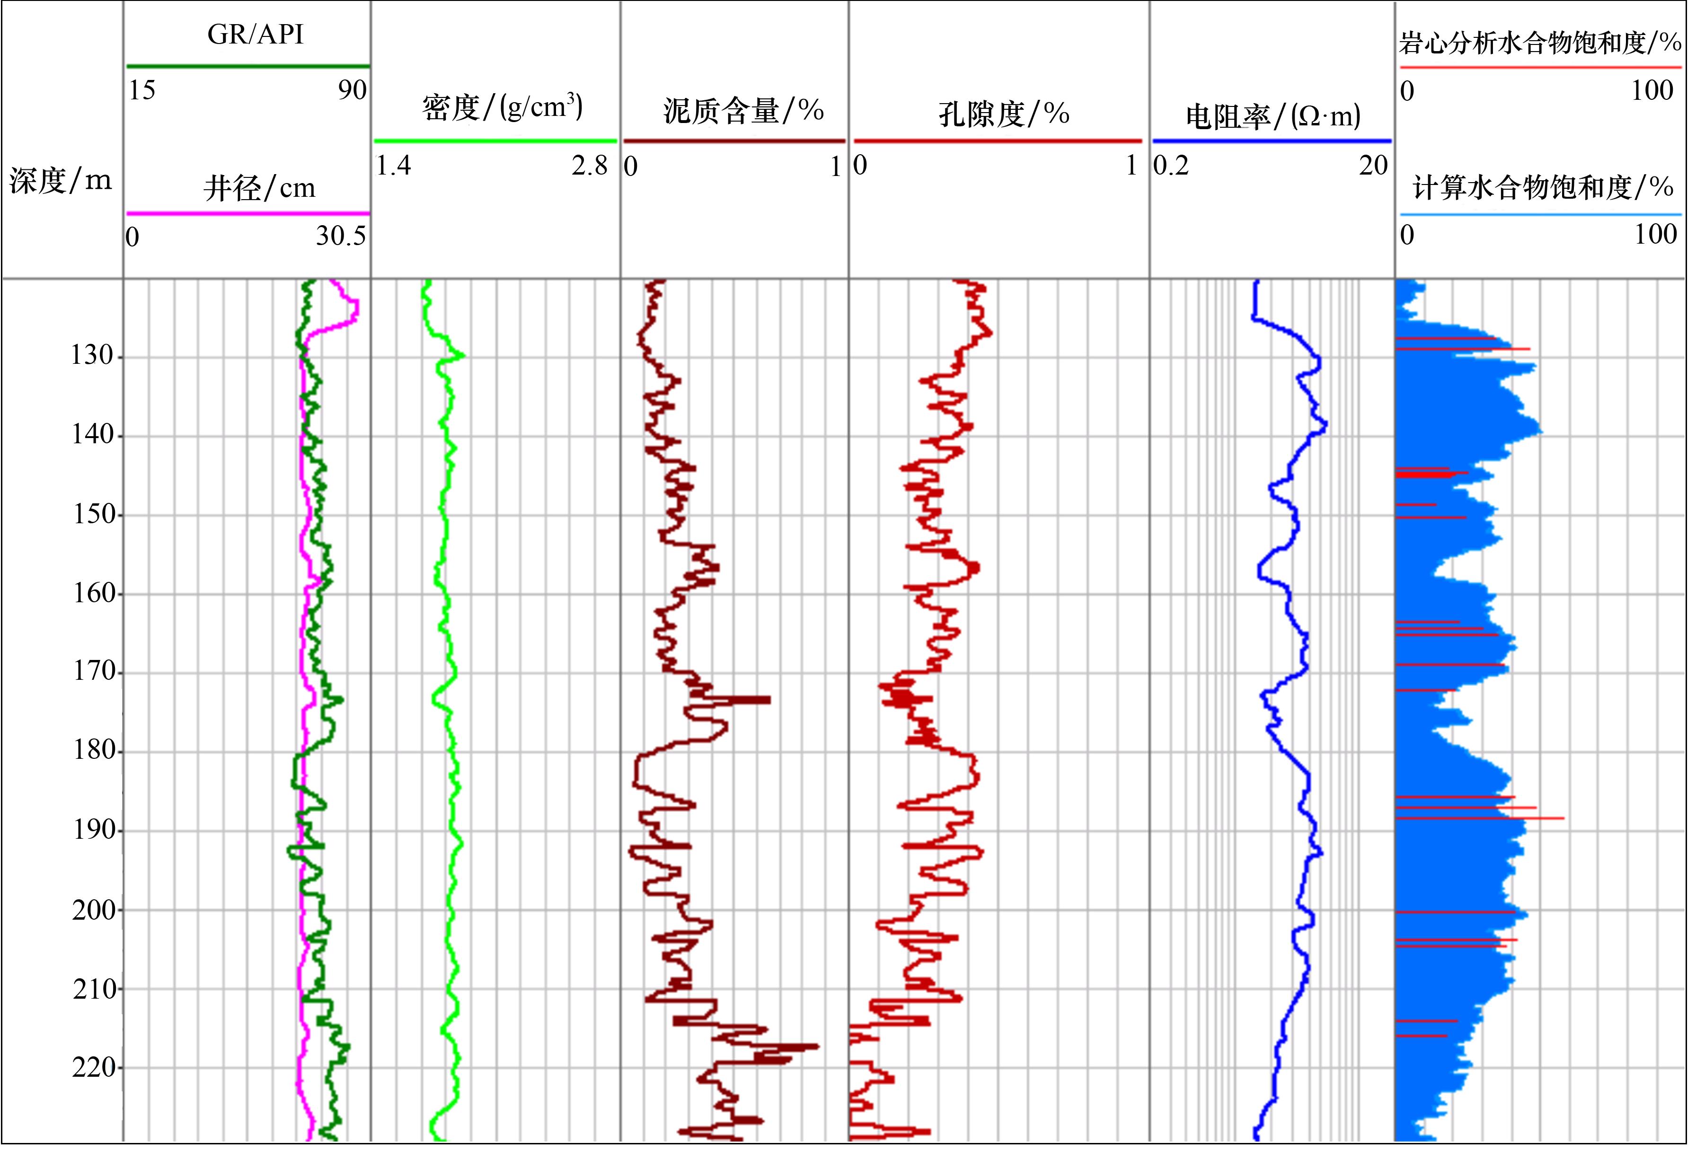This screenshot has width=1696, height=1151.
Task: Click the light blue calculated saturation legend line
Action: click(1541, 214)
